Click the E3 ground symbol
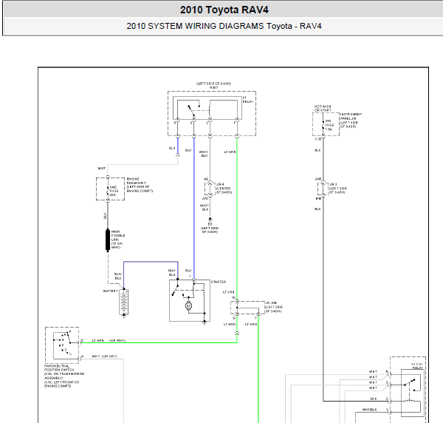Screen dimensions: 443x423 pos(210,219)
